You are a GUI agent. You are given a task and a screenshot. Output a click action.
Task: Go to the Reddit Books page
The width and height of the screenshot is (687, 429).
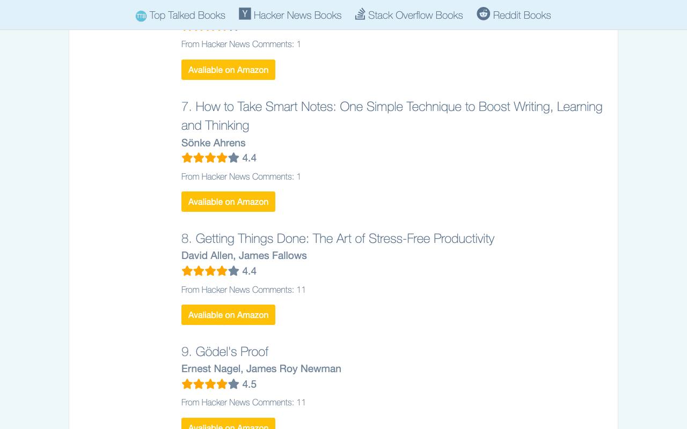[x=522, y=15]
